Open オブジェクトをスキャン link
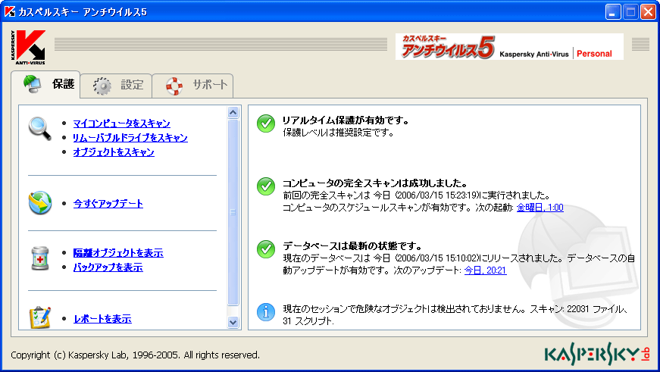 (114, 152)
